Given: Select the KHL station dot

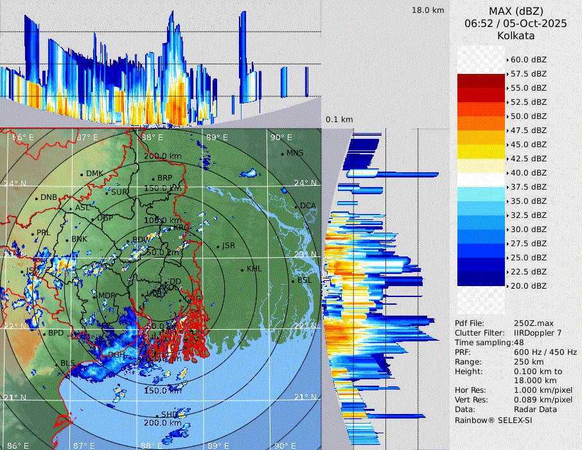Looking at the screenshot, I should pos(242,269).
